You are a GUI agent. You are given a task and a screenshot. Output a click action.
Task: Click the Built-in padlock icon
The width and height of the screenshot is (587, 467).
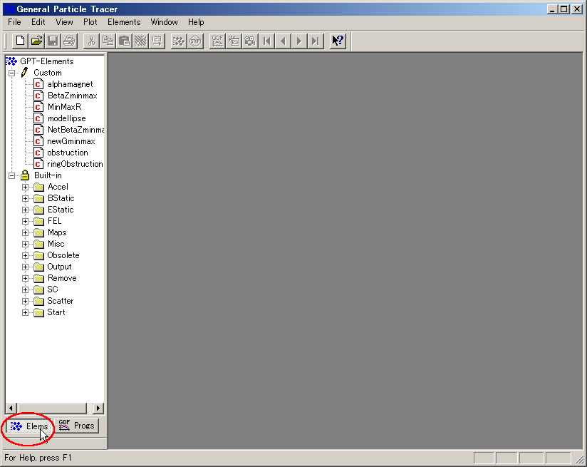pos(25,175)
